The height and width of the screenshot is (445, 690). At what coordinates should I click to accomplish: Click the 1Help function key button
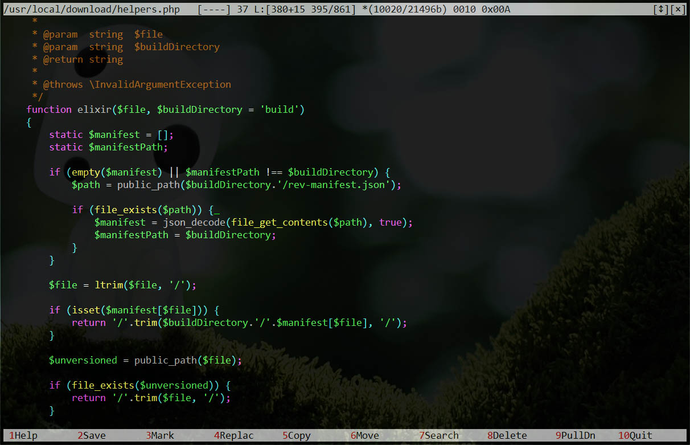click(x=23, y=435)
